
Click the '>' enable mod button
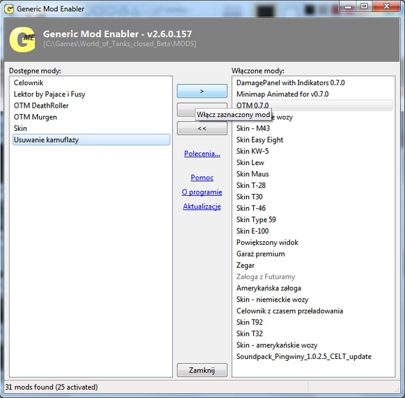(x=202, y=91)
